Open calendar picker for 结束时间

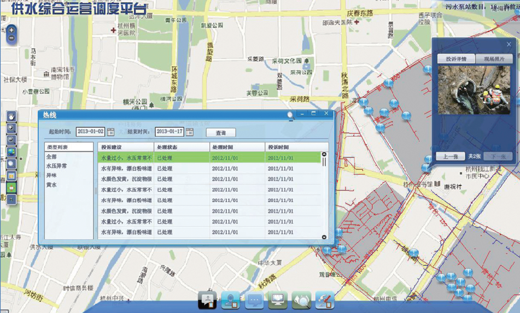click(x=190, y=132)
